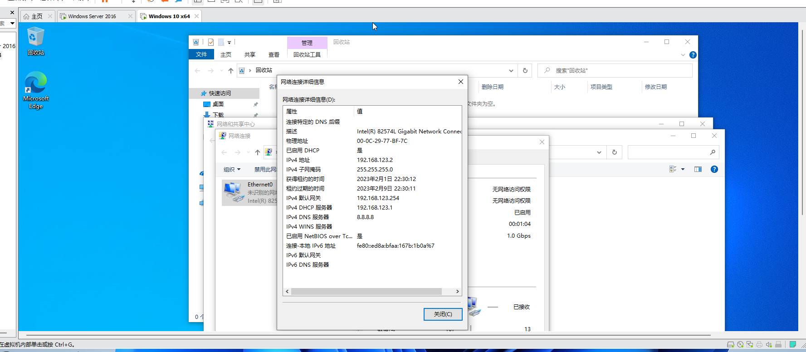
Task: Click the up arrow in Recycle Bin navigation
Action: [231, 70]
